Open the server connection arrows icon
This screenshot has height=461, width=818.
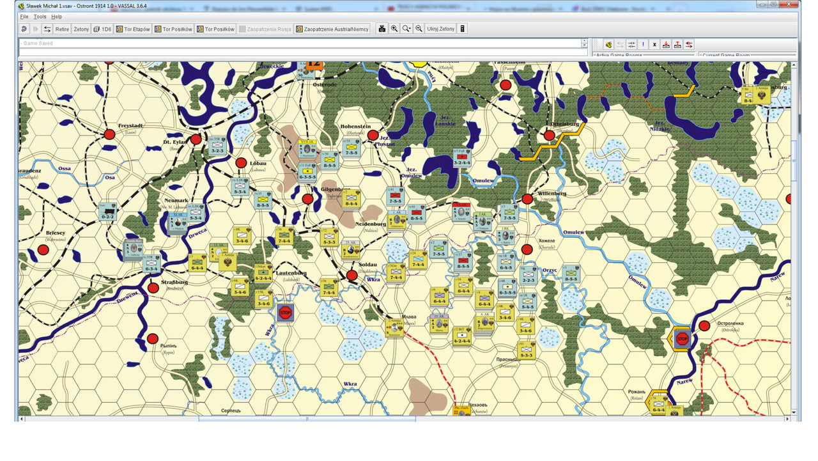47,29
